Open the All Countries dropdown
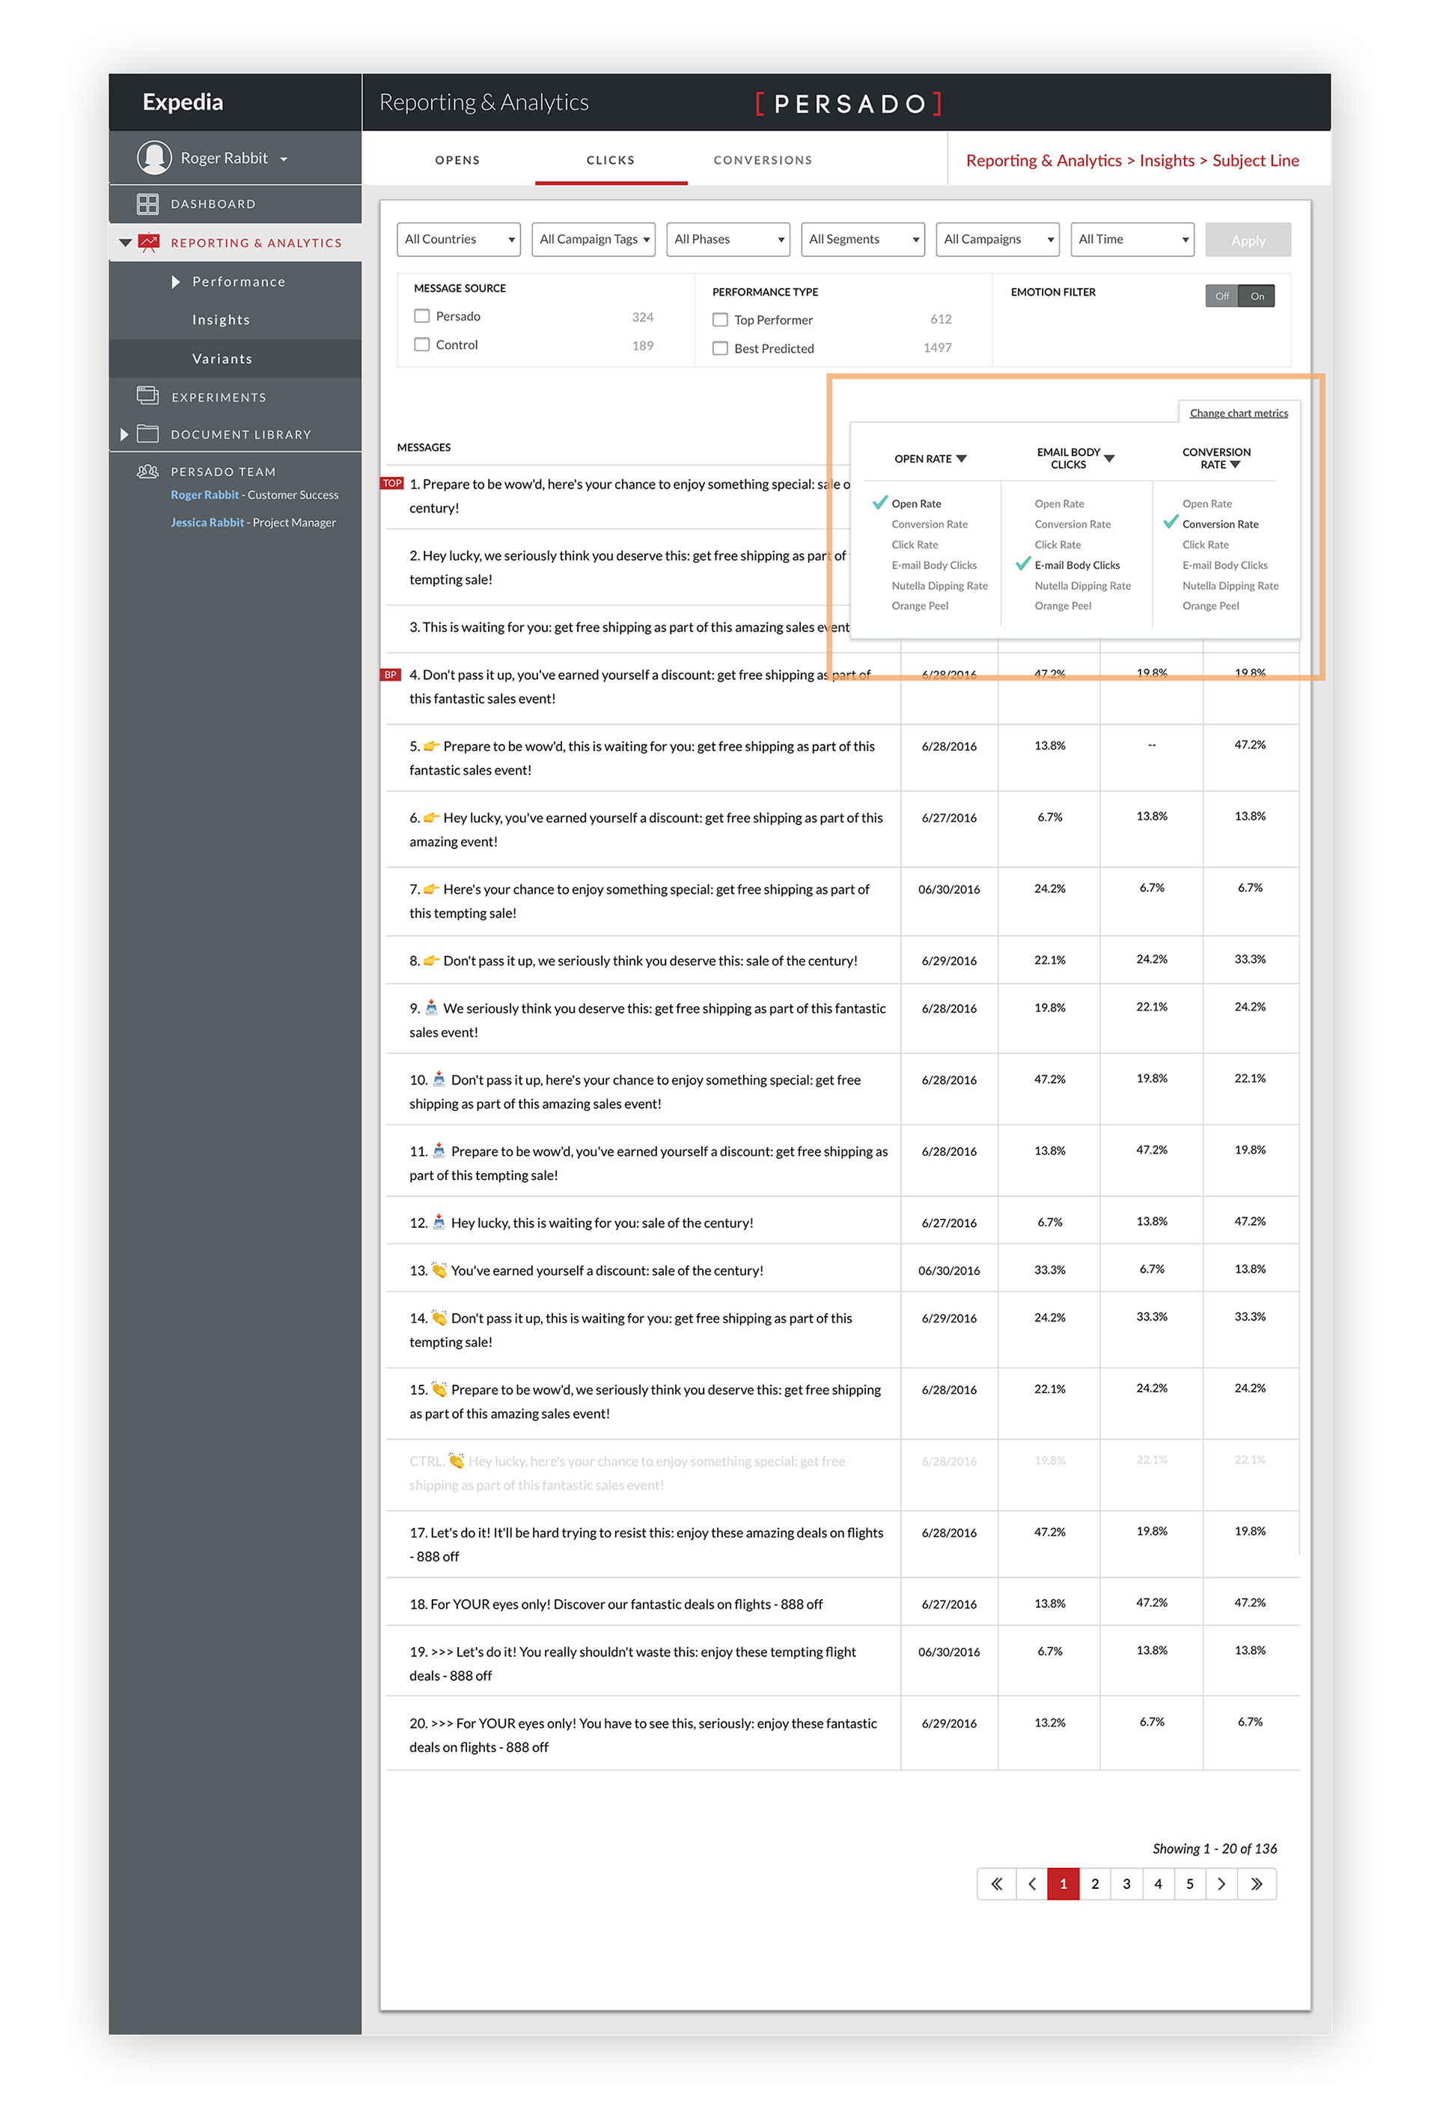Image resolution: width=1437 pixels, height=2109 pixels. click(x=459, y=240)
